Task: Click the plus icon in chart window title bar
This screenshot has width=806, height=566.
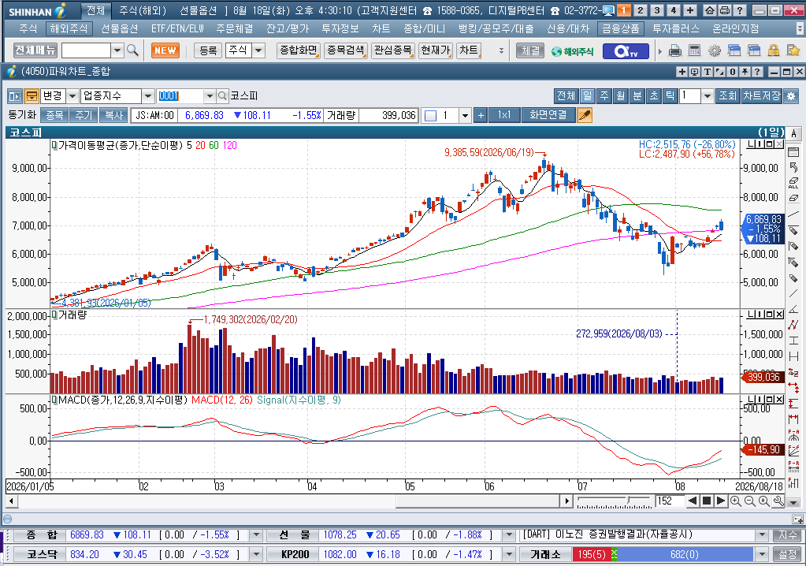Action: click(x=682, y=72)
